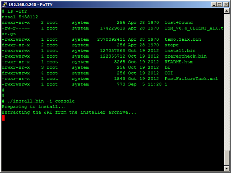Click the 'ar.gz' wrapped filename text
Image resolution: width=231 pixels, height=173 pixels.
[9, 34]
